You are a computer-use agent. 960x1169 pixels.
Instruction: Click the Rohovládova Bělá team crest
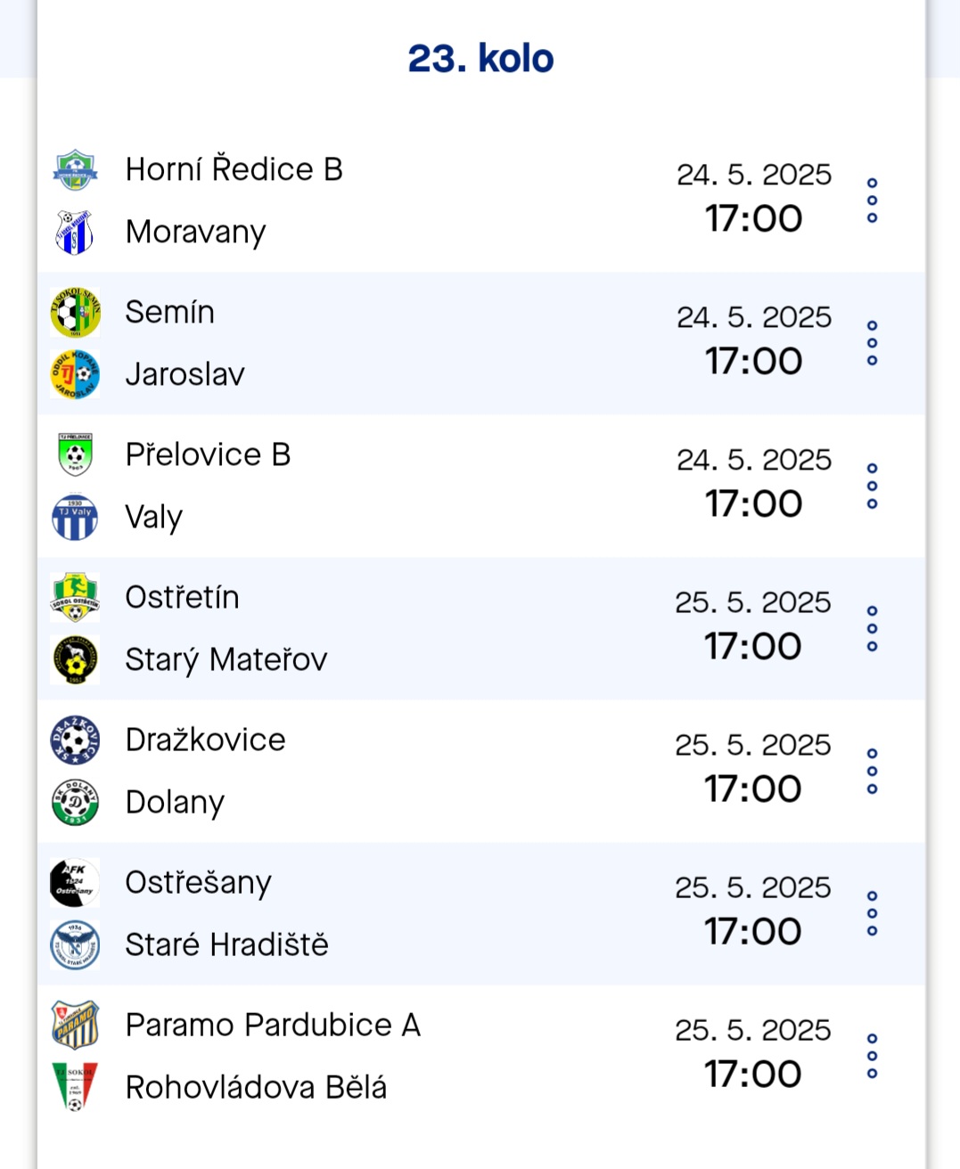(75, 1087)
